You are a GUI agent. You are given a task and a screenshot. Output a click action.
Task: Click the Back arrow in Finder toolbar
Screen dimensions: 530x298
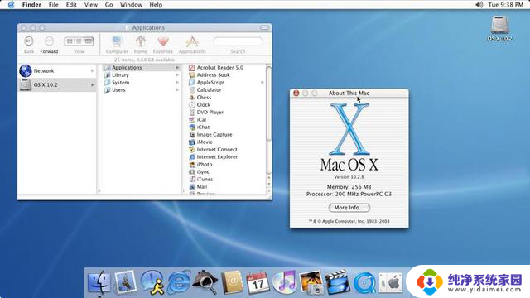coord(29,41)
